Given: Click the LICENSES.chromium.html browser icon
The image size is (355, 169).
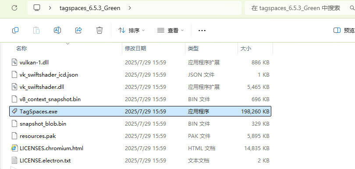Looking at the screenshot, I should point(14,148).
